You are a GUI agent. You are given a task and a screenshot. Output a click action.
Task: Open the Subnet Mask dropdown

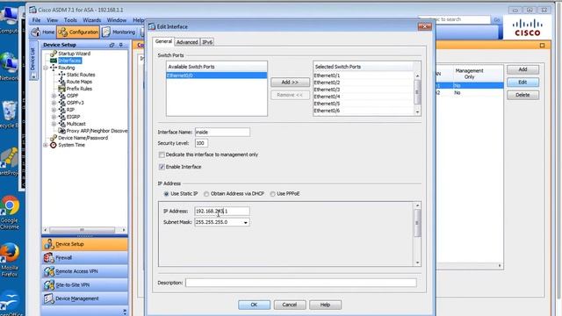tap(246, 222)
